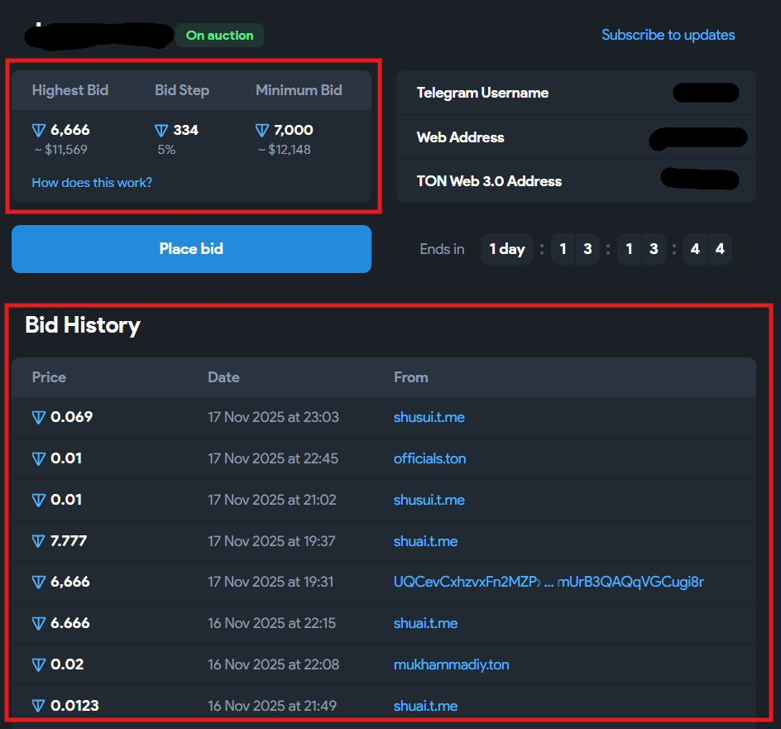Open the UQCev wallet address link
781x729 pixels.
(x=548, y=582)
